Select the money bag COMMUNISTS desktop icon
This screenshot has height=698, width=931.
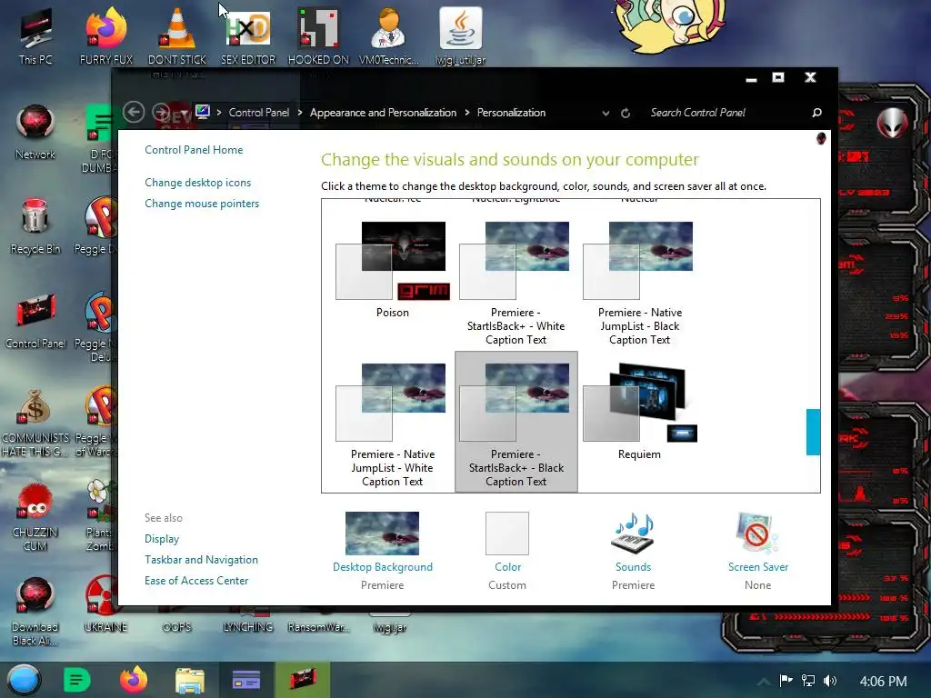(35, 422)
